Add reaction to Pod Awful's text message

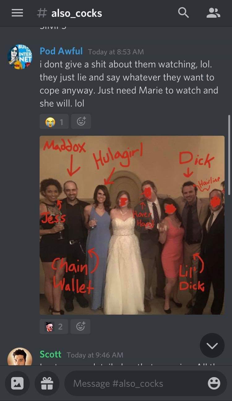pyautogui.click(x=81, y=121)
